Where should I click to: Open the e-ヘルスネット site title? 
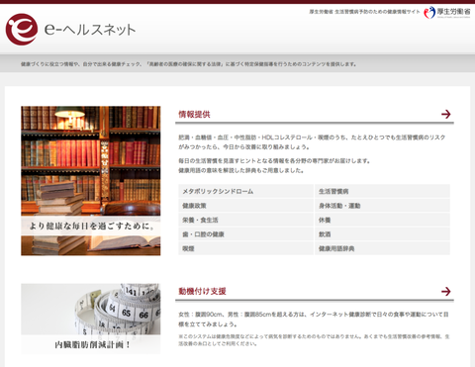90,30
